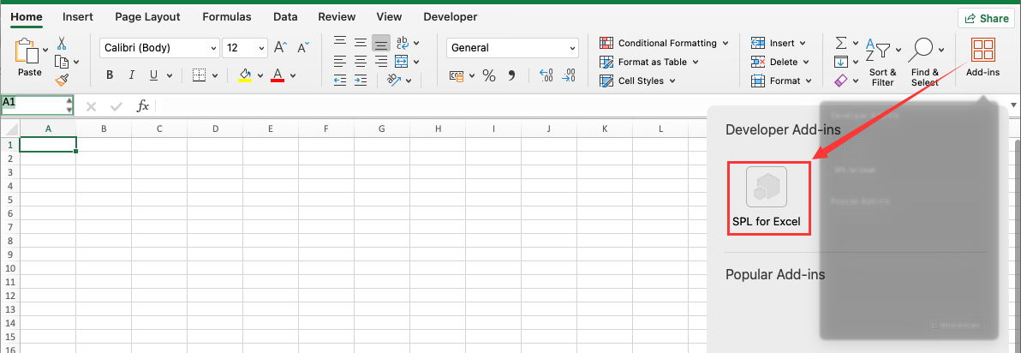Image resolution: width=1021 pixels, height=353 pixels.
Task: Open the Data tab
Action: pyautogui.click(x=285, y=17)
